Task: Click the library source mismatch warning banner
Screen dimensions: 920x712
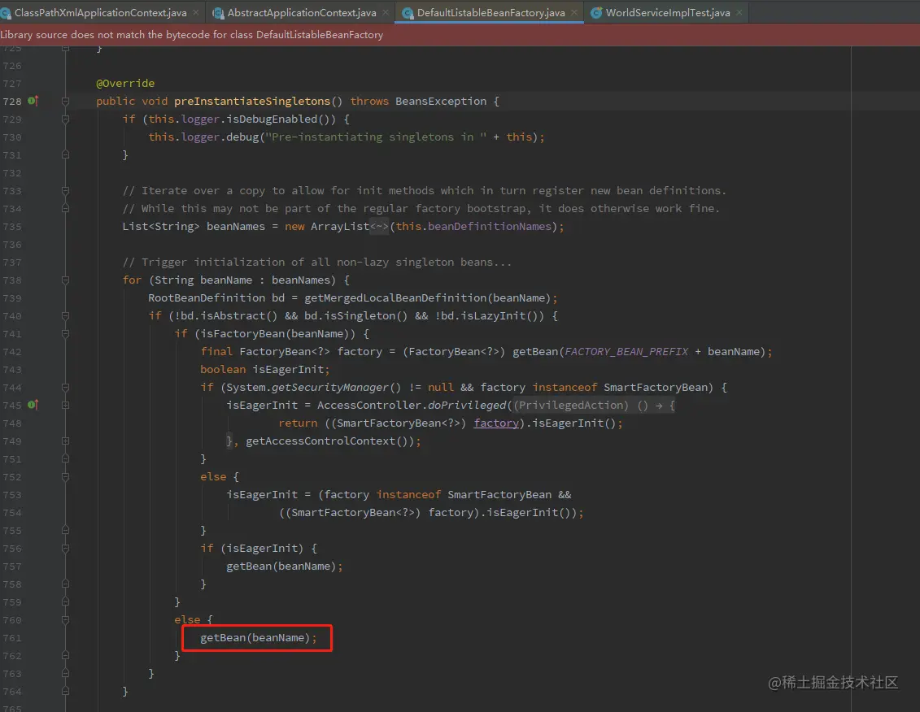Action: [460, 35]
